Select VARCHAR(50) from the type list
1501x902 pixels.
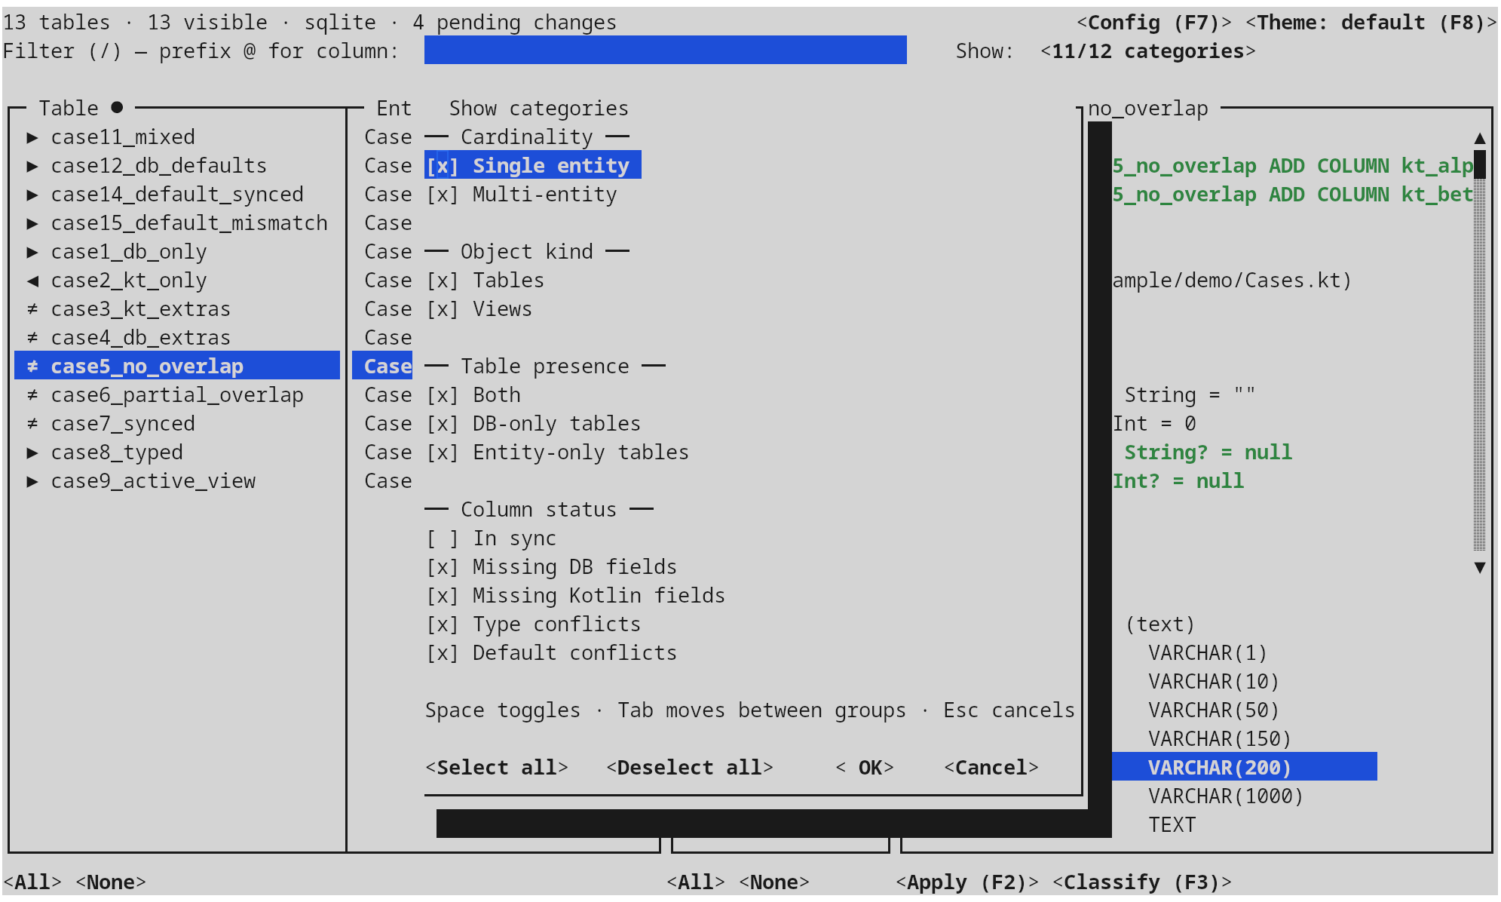[1214, 710]
